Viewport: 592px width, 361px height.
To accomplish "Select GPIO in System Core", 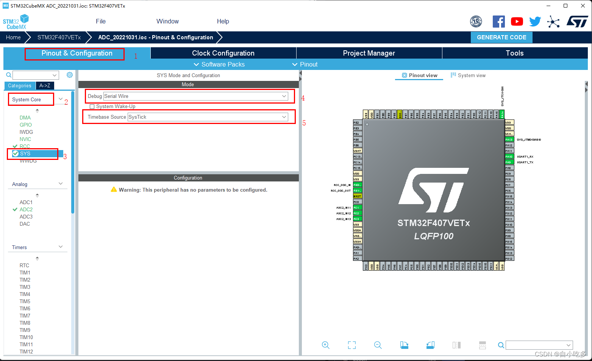I will point(26,125).
